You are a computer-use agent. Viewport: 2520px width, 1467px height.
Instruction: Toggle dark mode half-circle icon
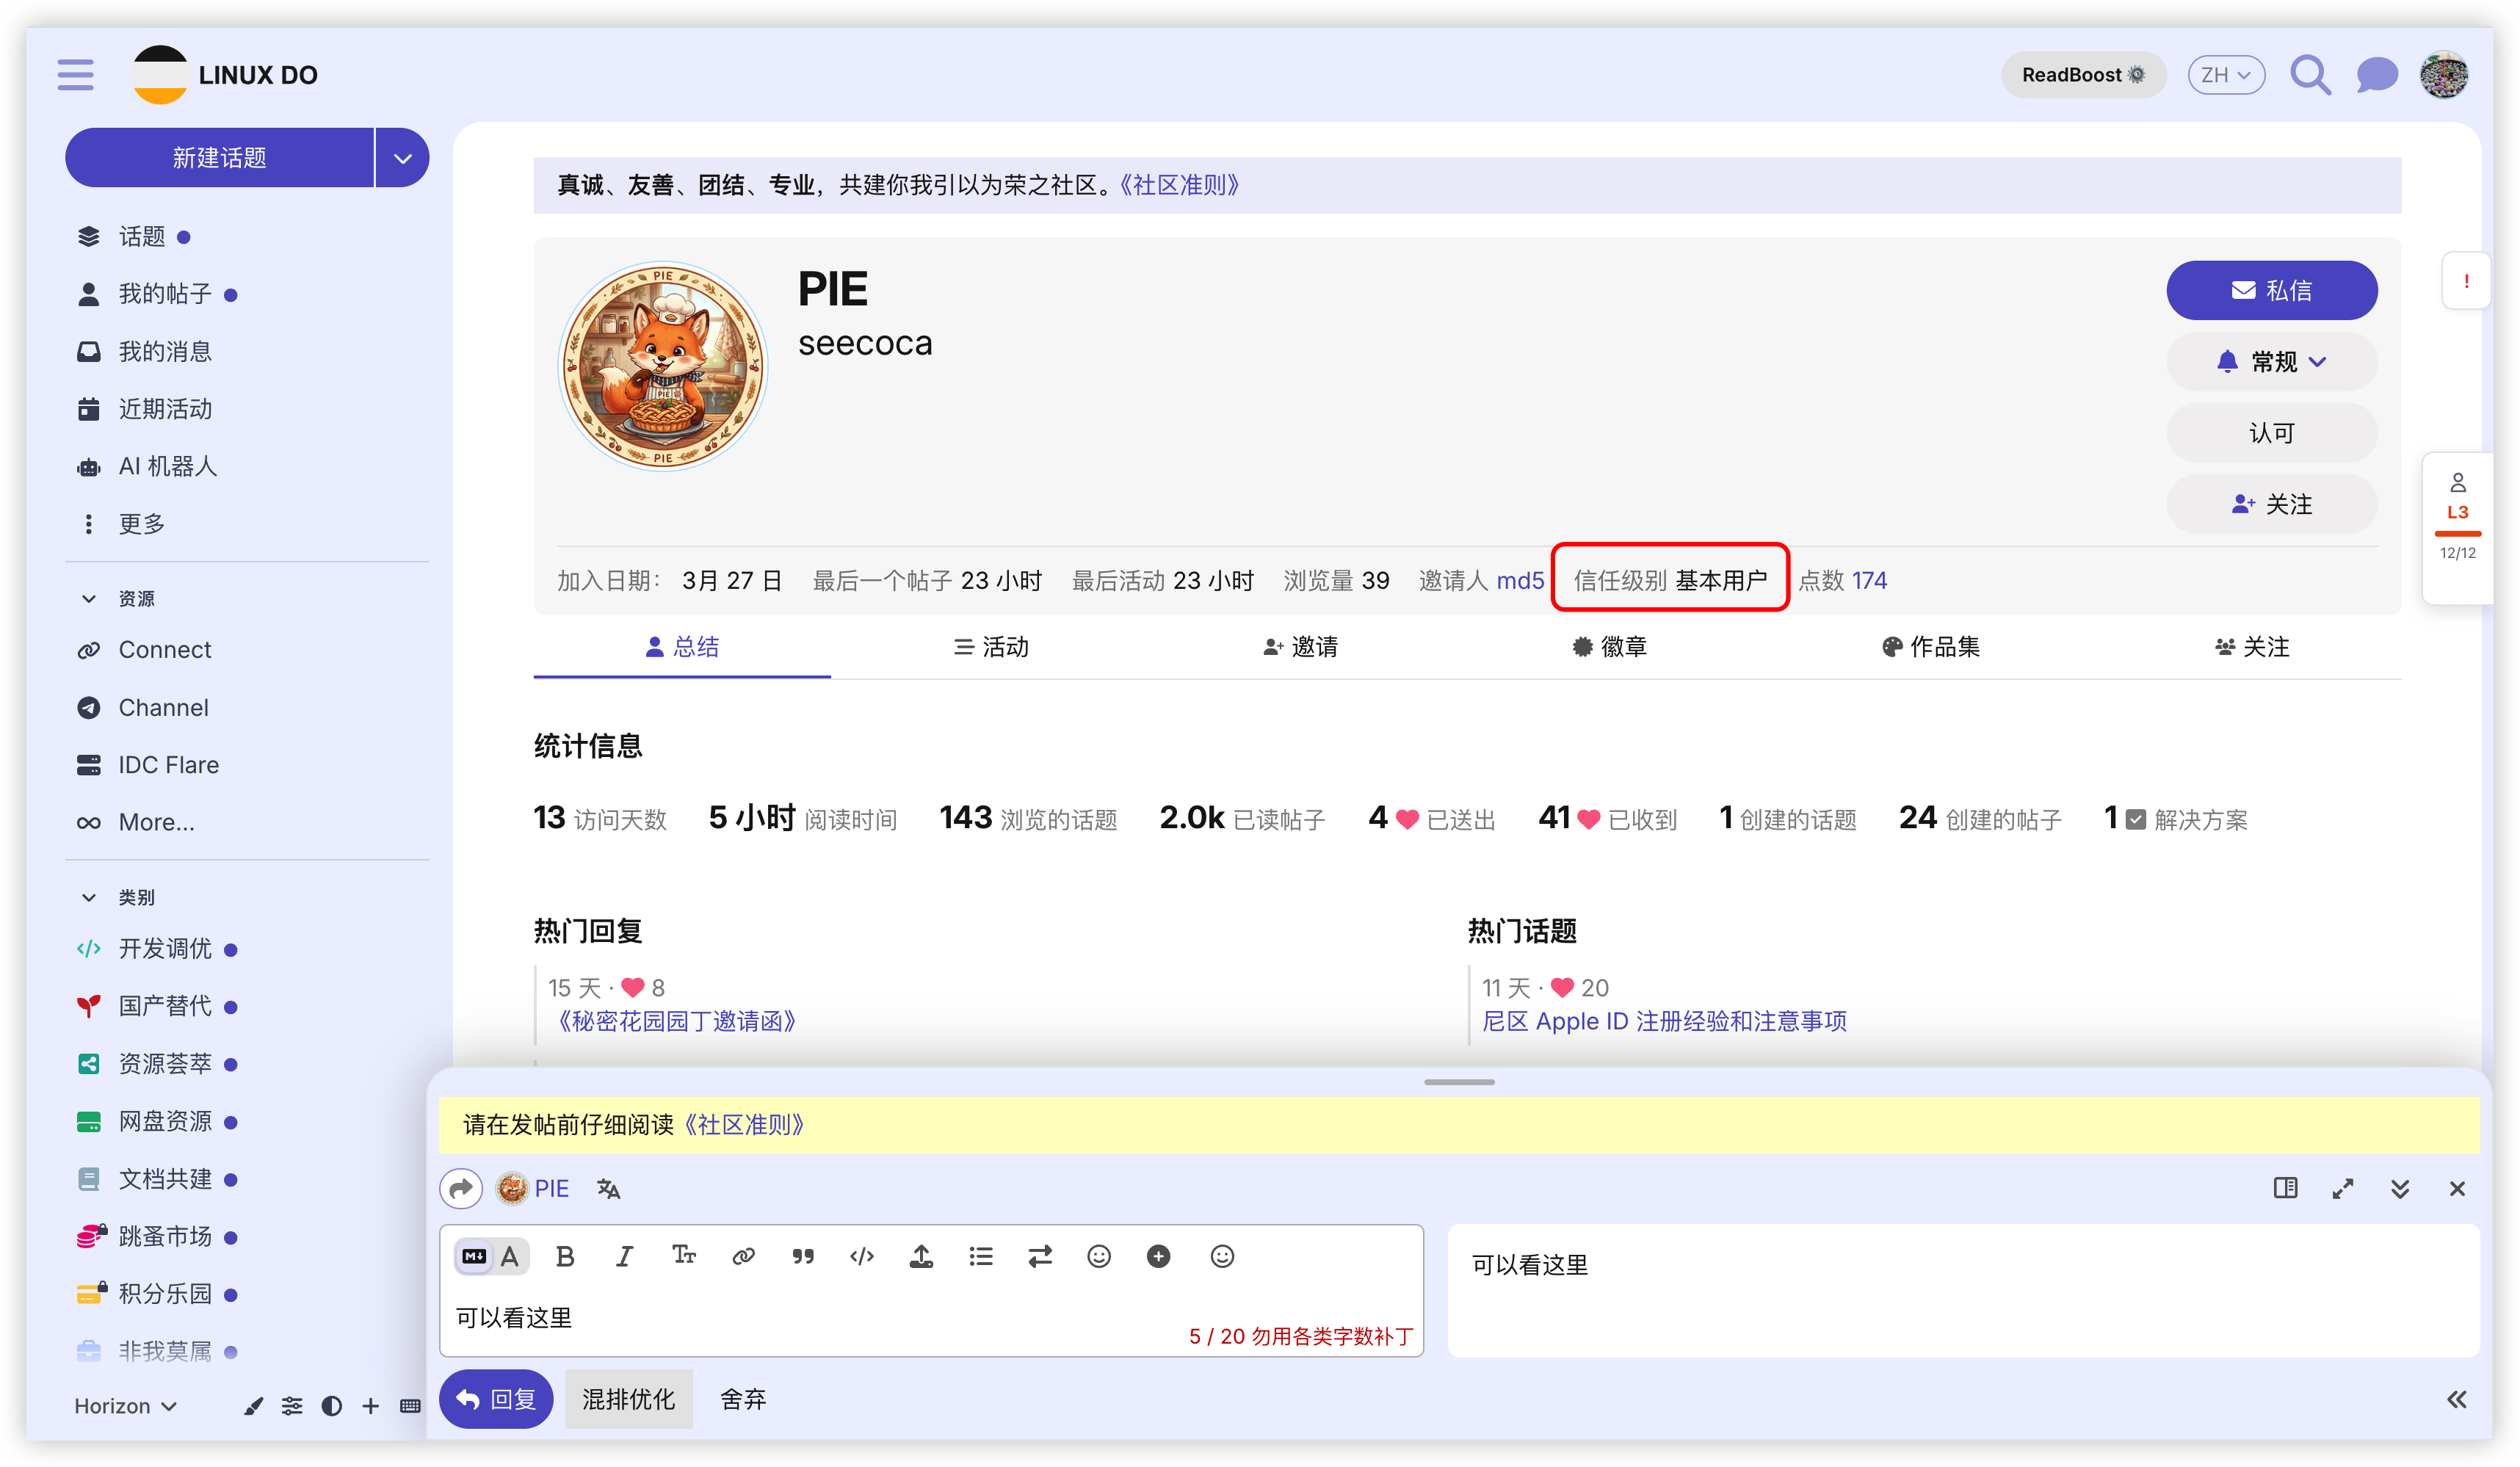[331, 1406]
